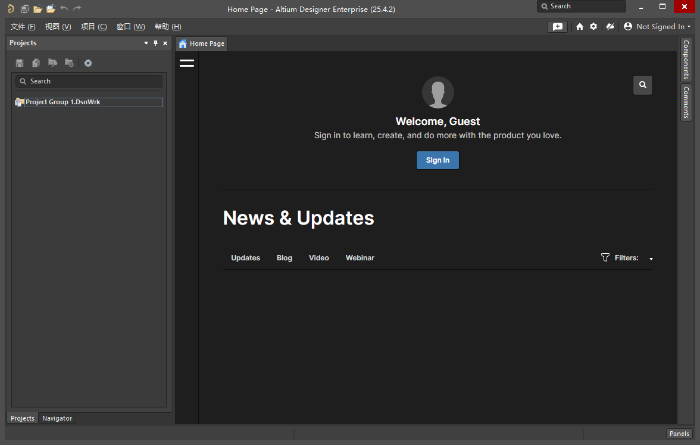
Task: Click the Welcome, Guest text
Action: [437, 122]
